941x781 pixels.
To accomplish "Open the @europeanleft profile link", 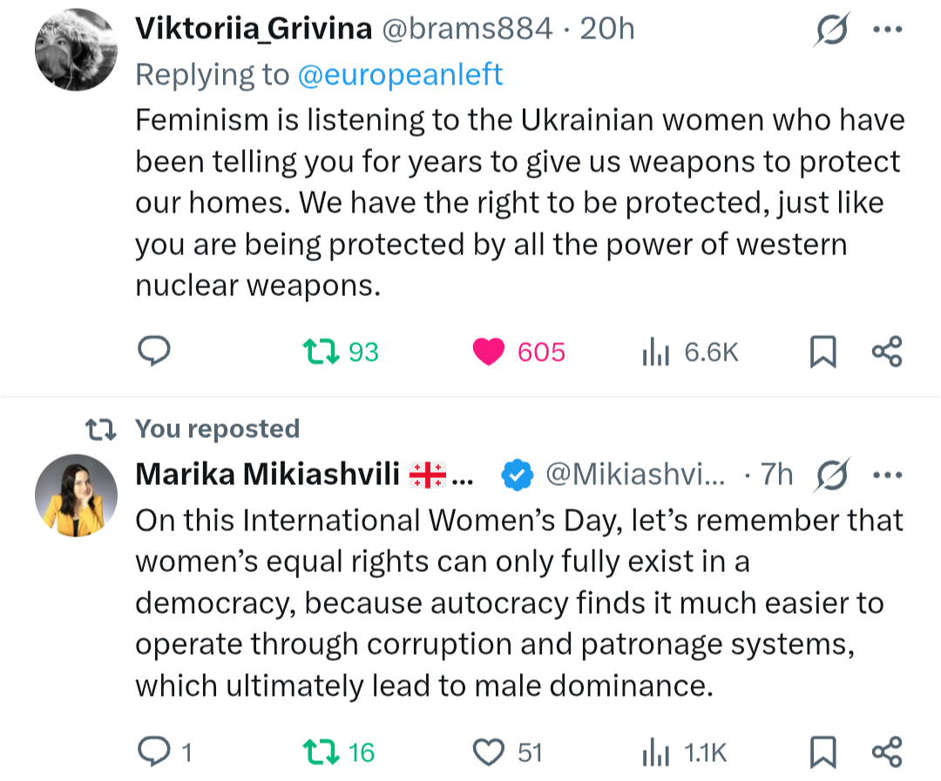I will 400,75.
